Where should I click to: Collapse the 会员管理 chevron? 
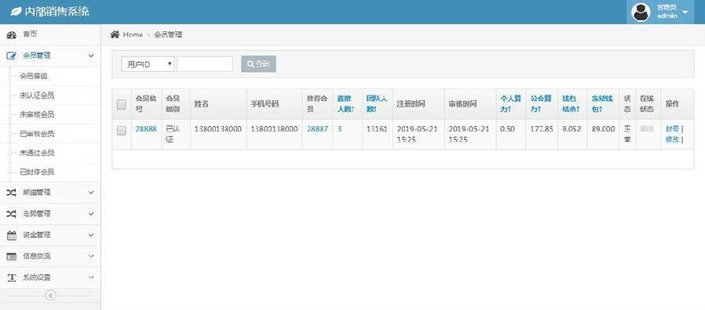(x=91, y=56)
